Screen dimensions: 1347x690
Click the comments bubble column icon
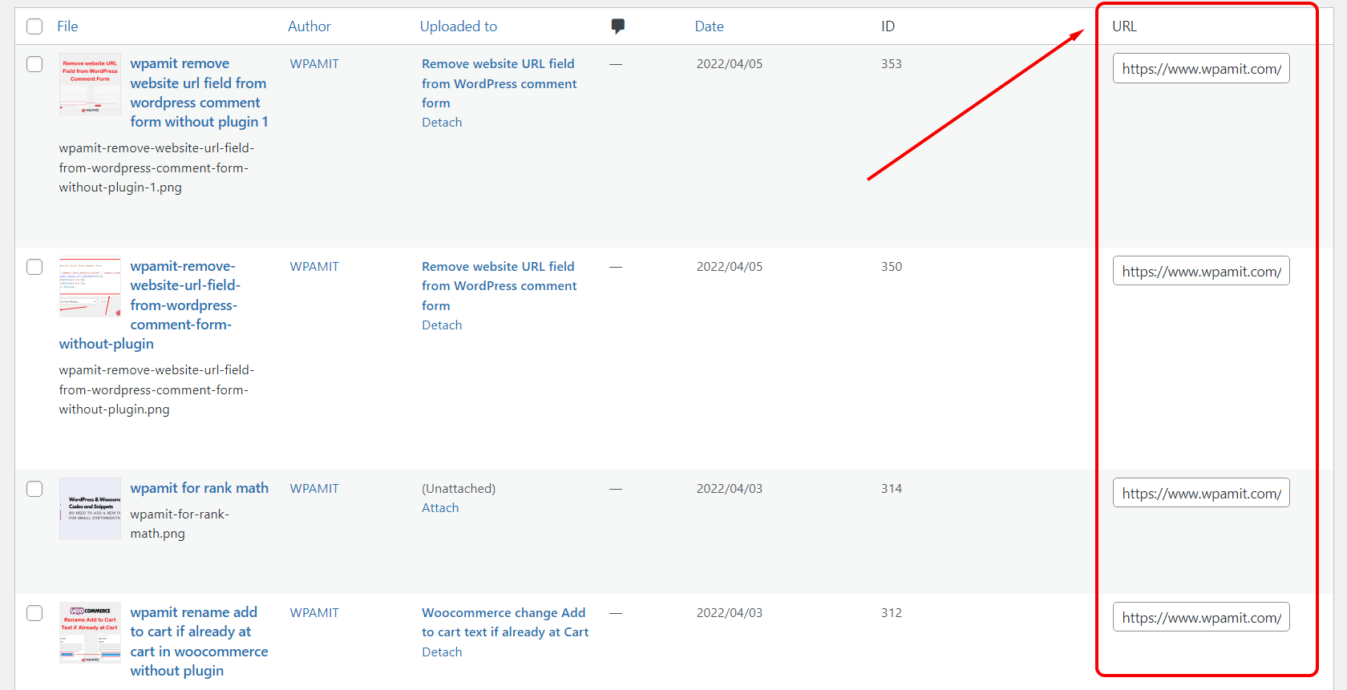(617, 26)
